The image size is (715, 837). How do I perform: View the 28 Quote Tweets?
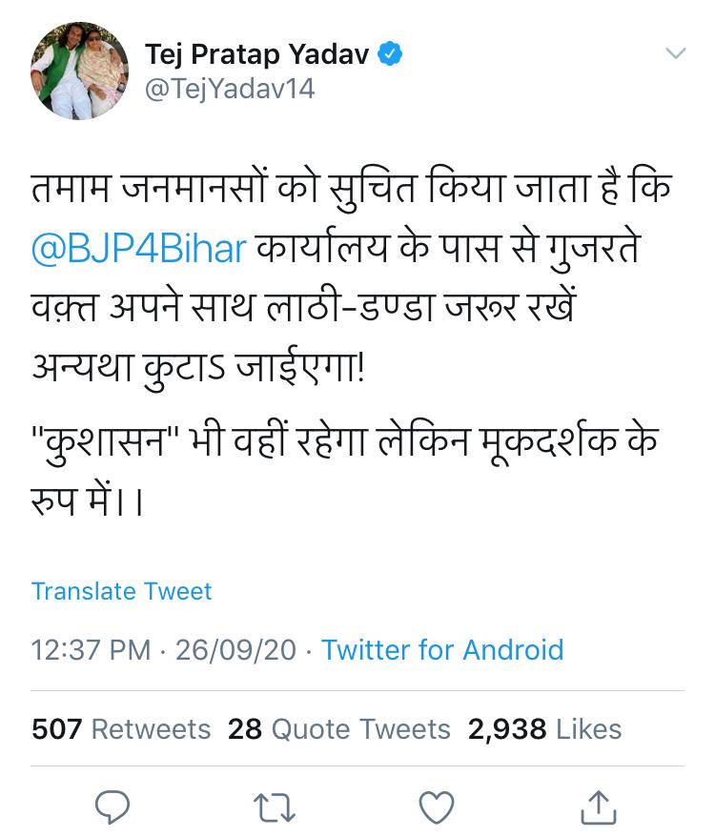tap(338, 729)
